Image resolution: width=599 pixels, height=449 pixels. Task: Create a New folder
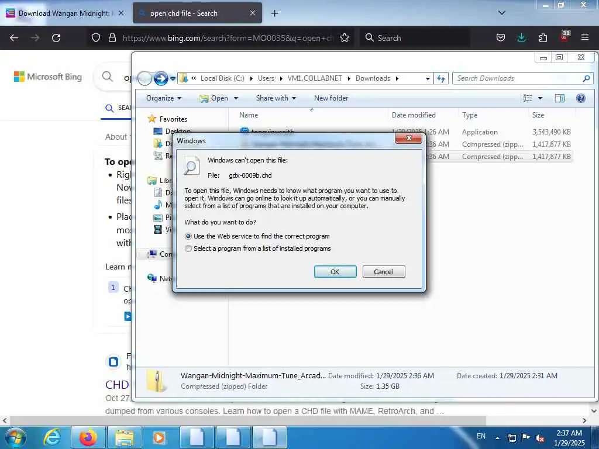[x=331, y=98]
